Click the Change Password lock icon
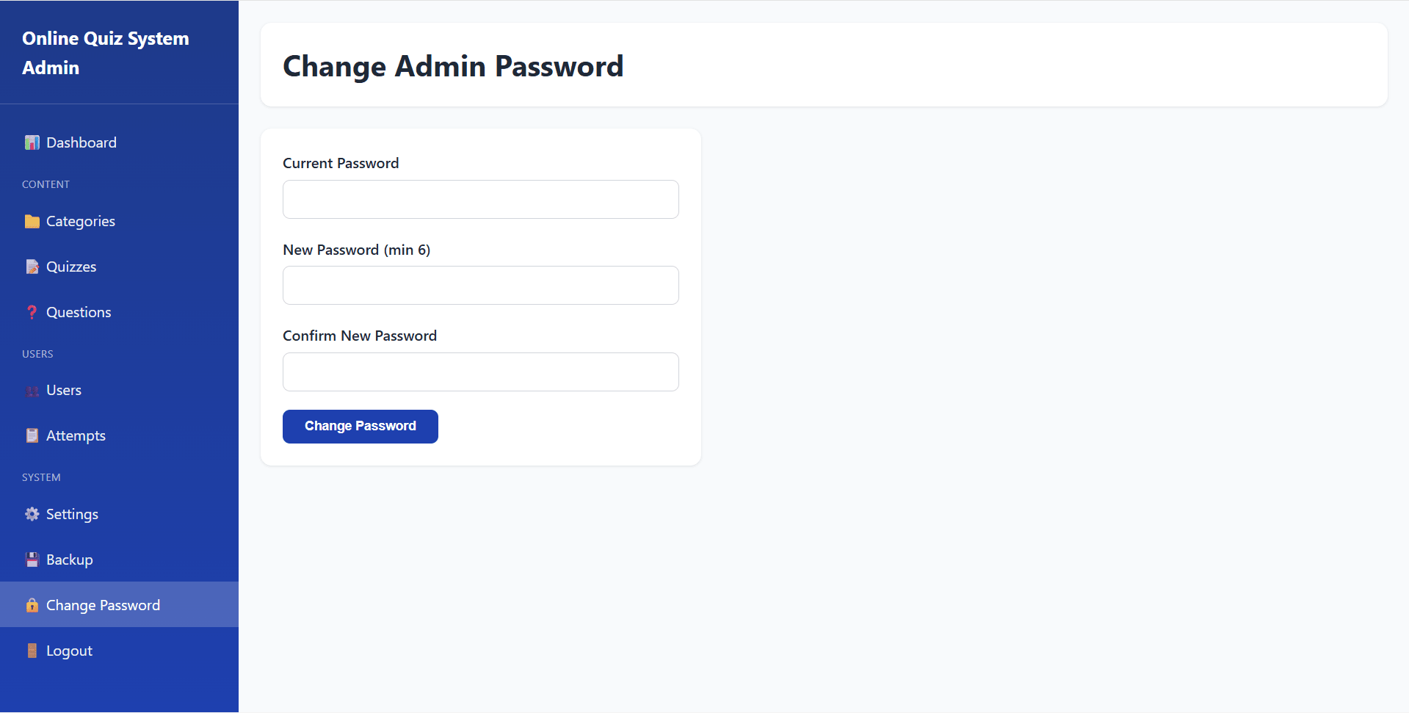Viewport: 1409px width, 713px height. point(32,605)
